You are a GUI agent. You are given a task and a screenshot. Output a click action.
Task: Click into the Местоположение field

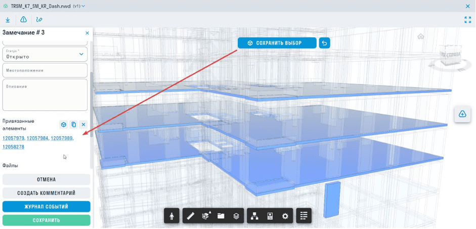pos(45,70)
